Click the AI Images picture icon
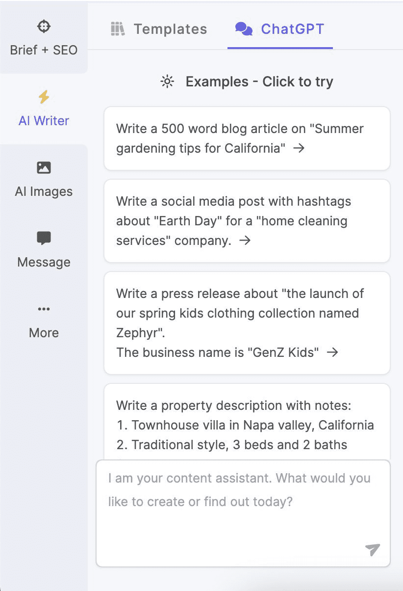 click(44, 167)
